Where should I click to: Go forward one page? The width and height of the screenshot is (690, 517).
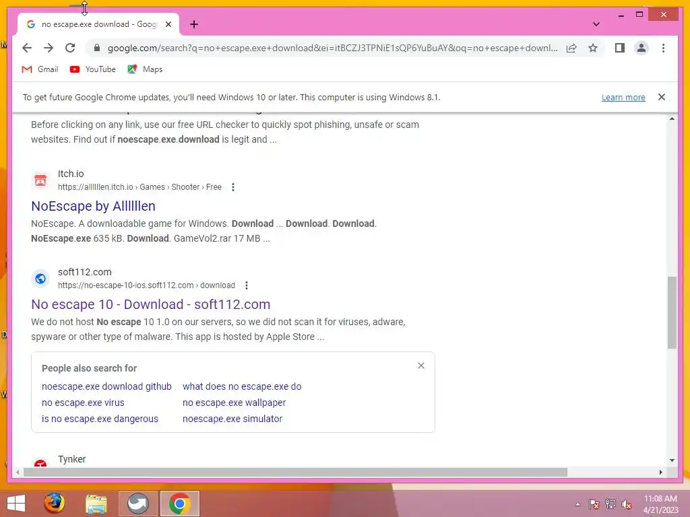(49, 48)
